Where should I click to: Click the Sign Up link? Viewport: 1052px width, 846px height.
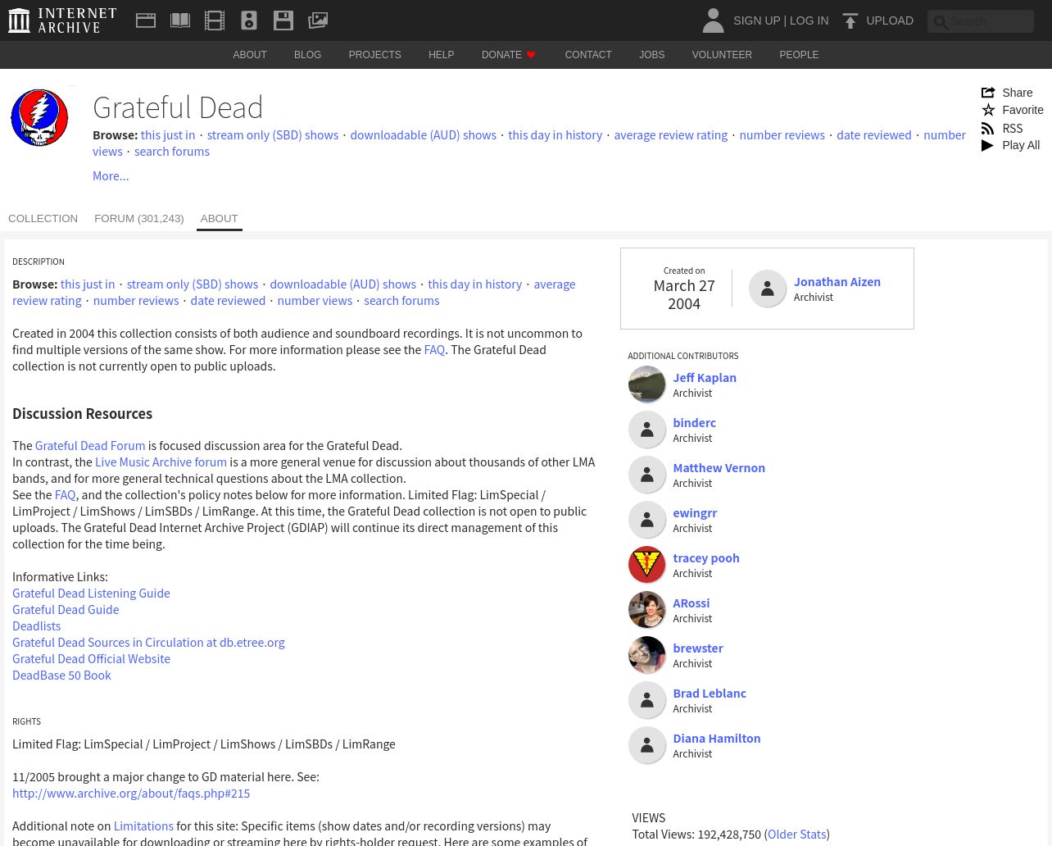[x=756, y=20]
